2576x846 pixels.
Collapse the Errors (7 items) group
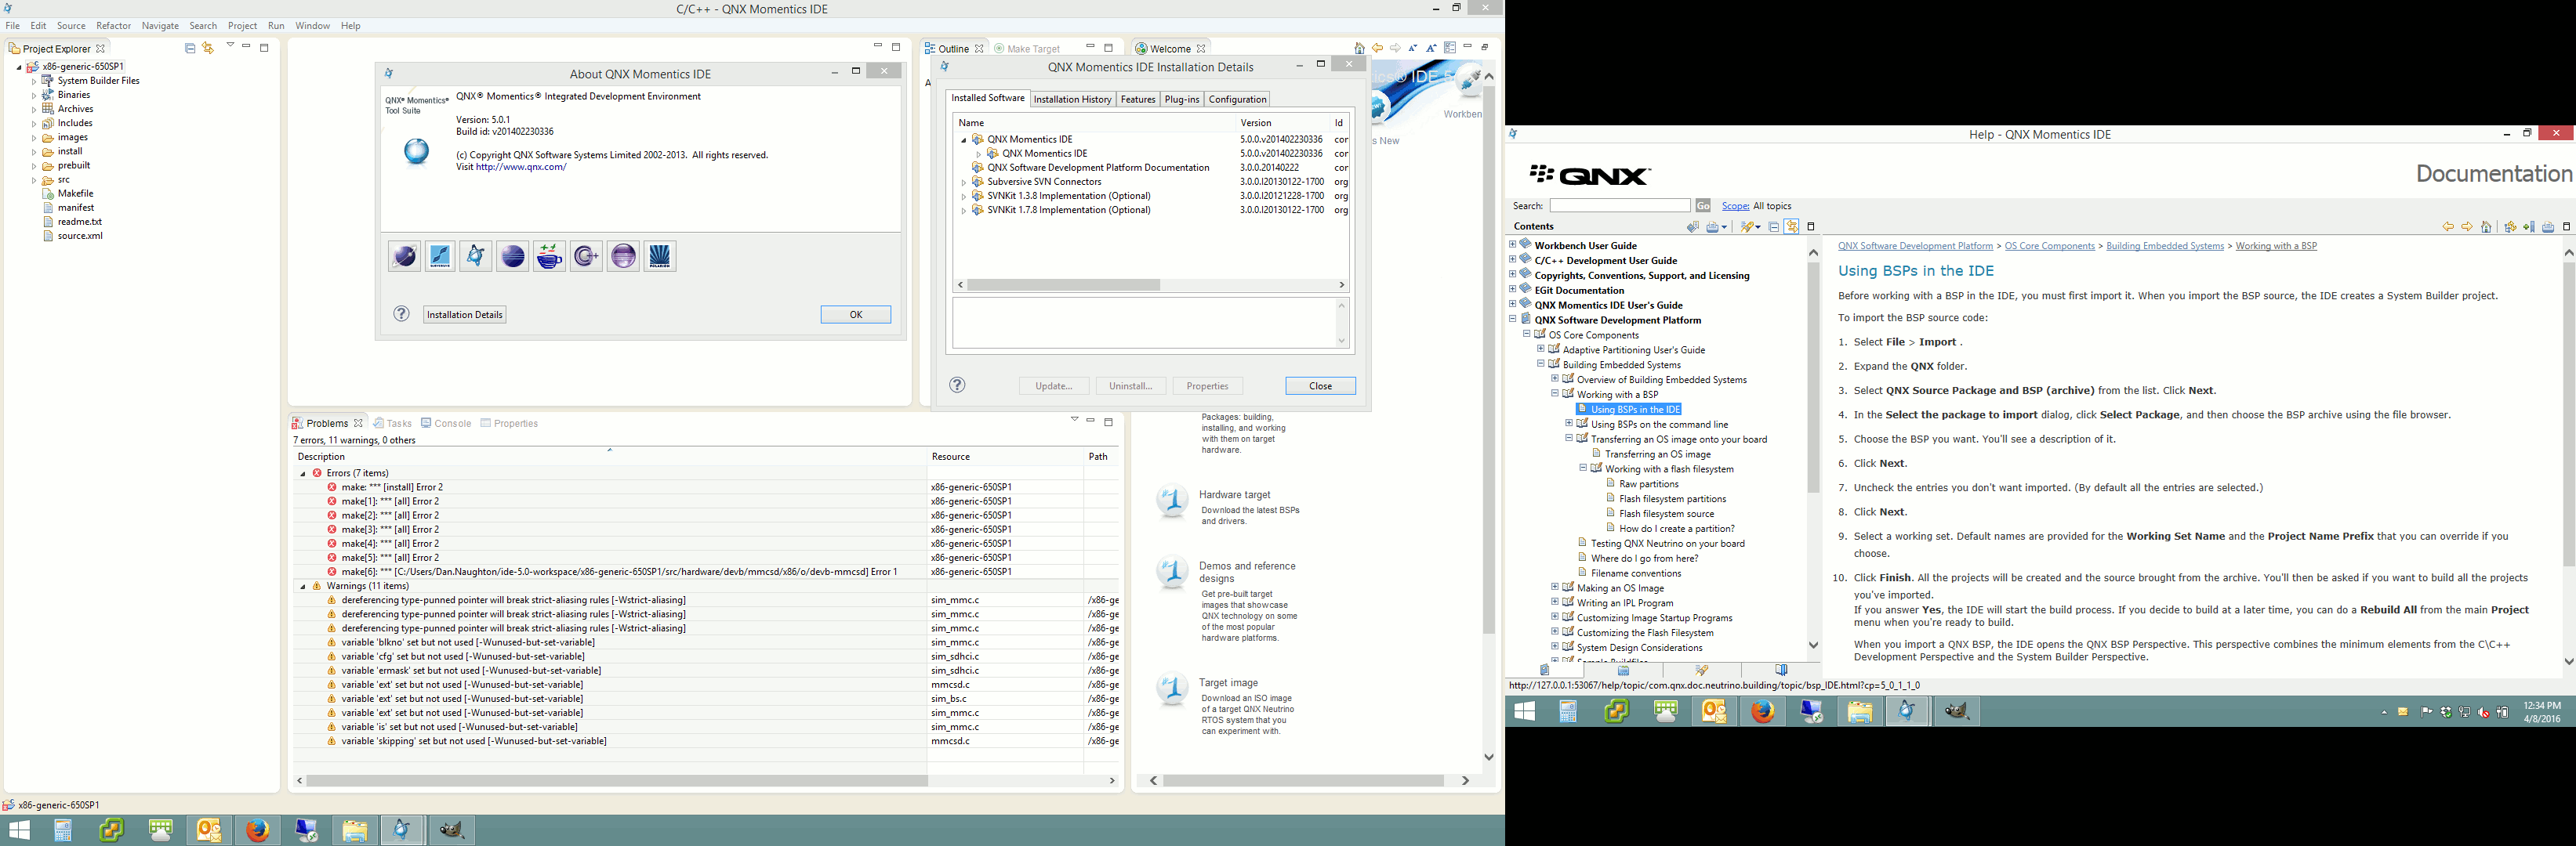[x=303, y=473]
